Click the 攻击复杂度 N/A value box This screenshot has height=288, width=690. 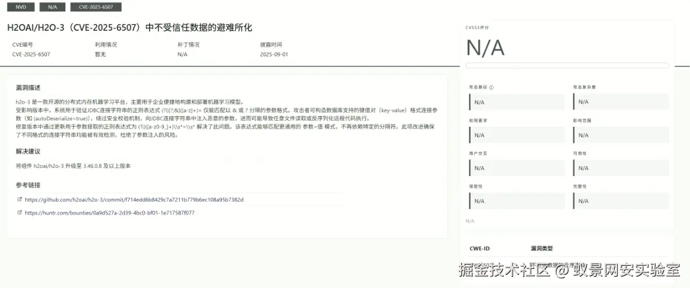tap(621, 102)
